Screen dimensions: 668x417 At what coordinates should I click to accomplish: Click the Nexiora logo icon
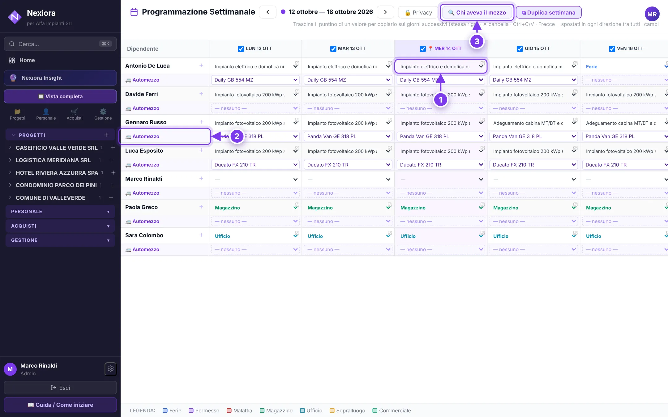point(15,17)
